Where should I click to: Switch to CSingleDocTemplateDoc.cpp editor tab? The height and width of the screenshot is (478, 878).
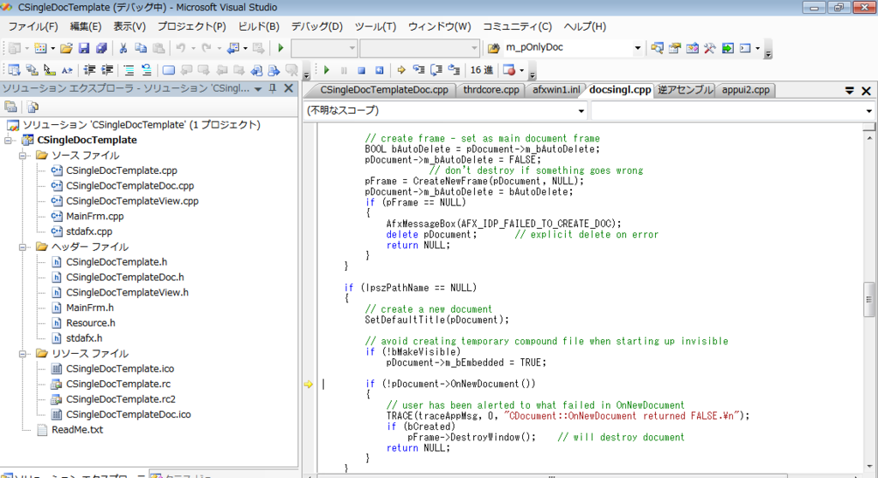click(x=384, y=90)
